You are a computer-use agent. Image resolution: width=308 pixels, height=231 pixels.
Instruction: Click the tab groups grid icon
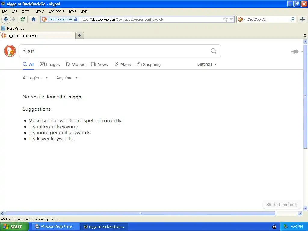(x=305, y=35)
